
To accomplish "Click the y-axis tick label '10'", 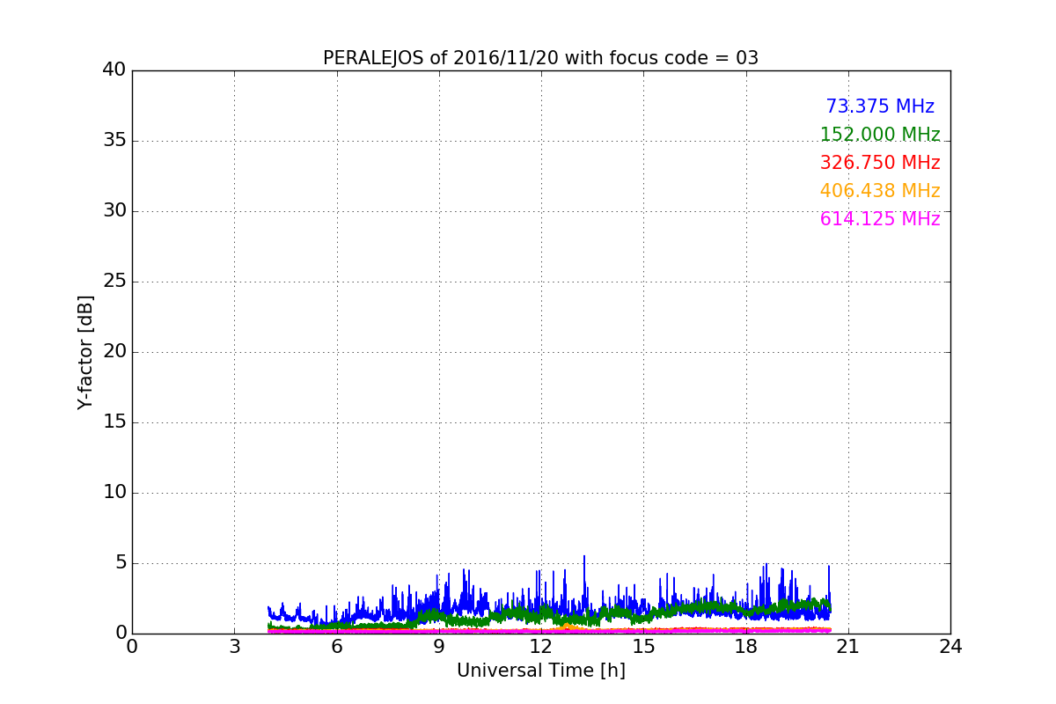I will click(x=114, y=492).
